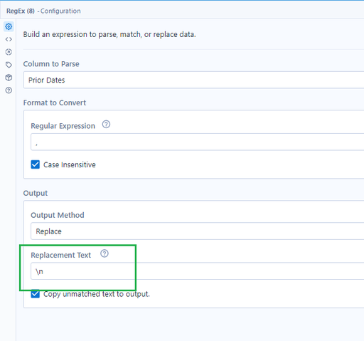Screen dimensions: 364x341
Task: Open the Navigation target icon in sidebar
Action: pyautogui.click(x=9, y=52)
